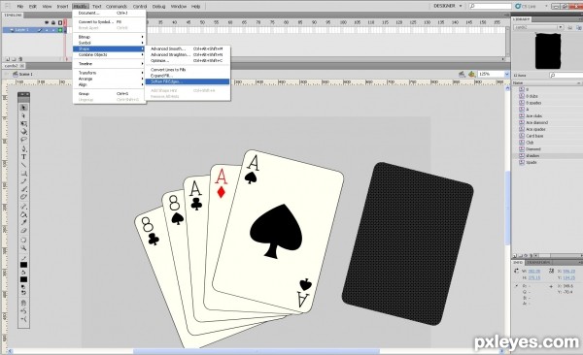Open the DESIGNER workspace dropdown
This screenshot has width=583, height=355.
[448, 6]
